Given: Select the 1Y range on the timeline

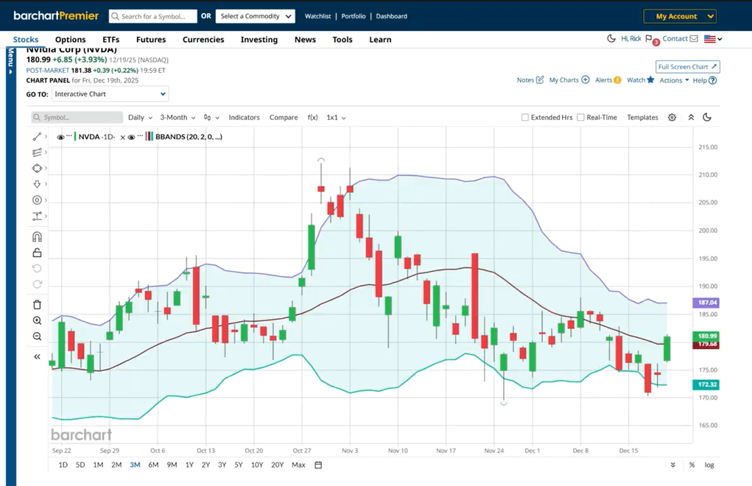Looking at the screenshot, I should click(189, 465).
